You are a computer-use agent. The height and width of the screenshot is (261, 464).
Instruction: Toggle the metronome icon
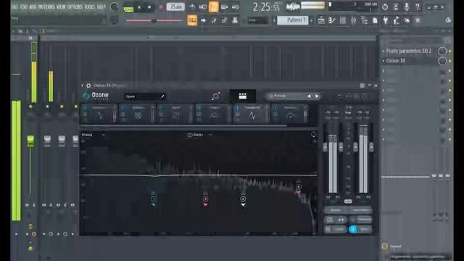[x=192, y=7]
